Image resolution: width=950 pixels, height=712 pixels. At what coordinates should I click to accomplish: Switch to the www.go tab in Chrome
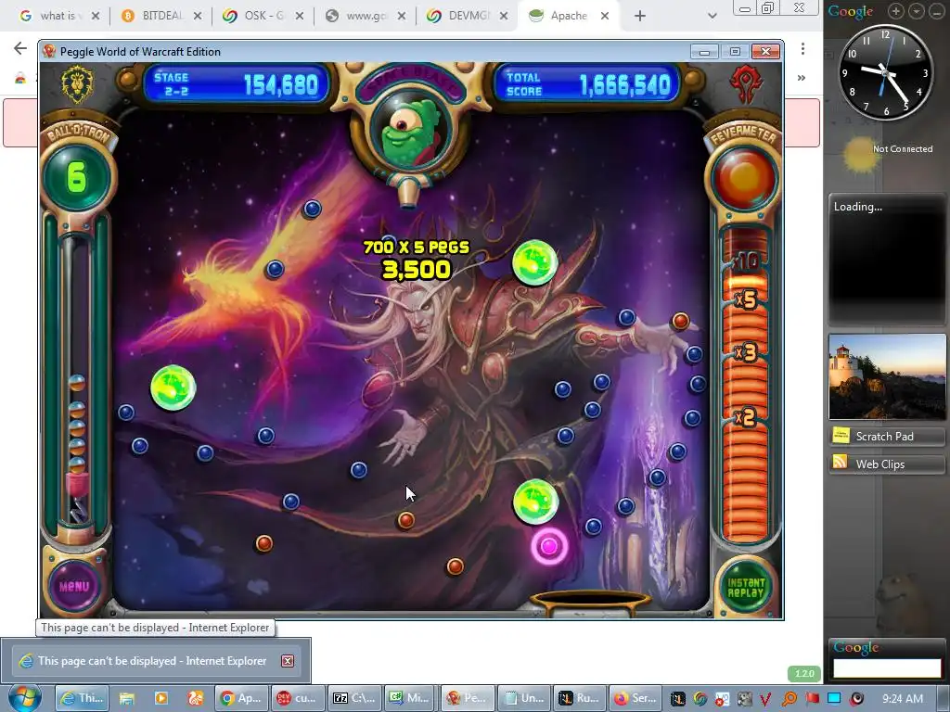pos(365,16)
